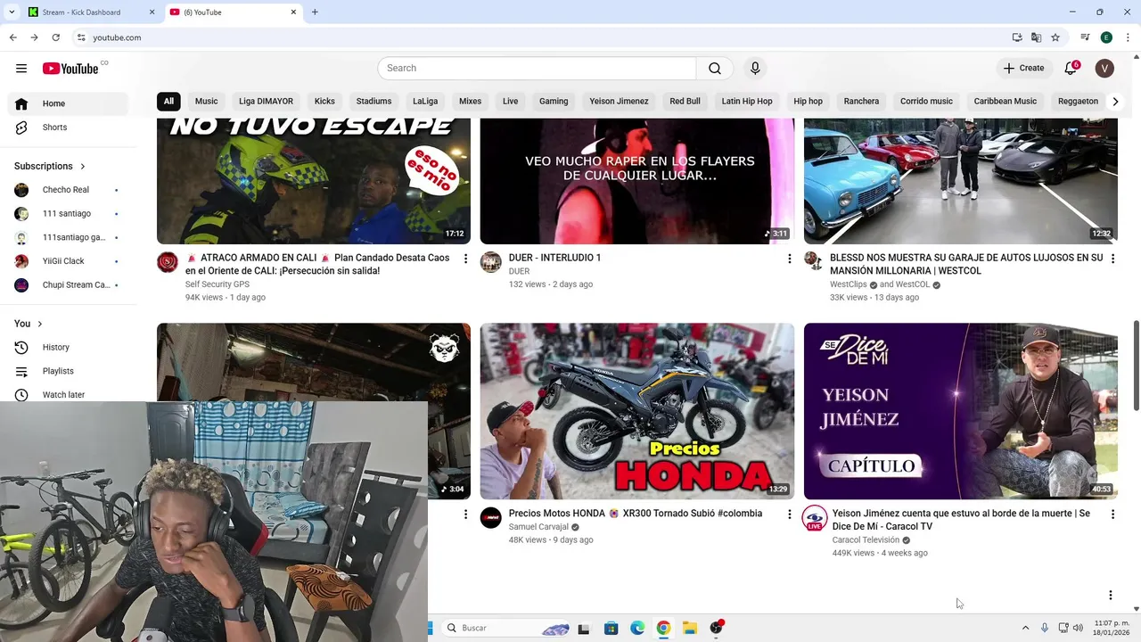Open the NO TUVO ESCAPE video thumbnail

[x=314, y=181]
